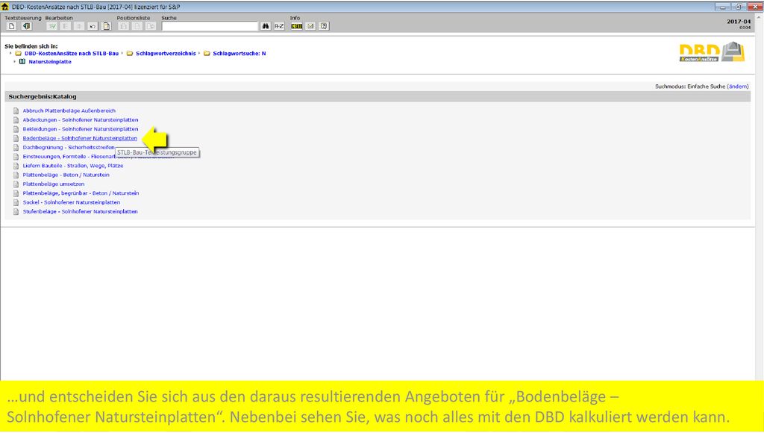Click document icon beside Bodenbeläge row
The height and width of the screenshot is (433, 764).
[x=16, y=138]
